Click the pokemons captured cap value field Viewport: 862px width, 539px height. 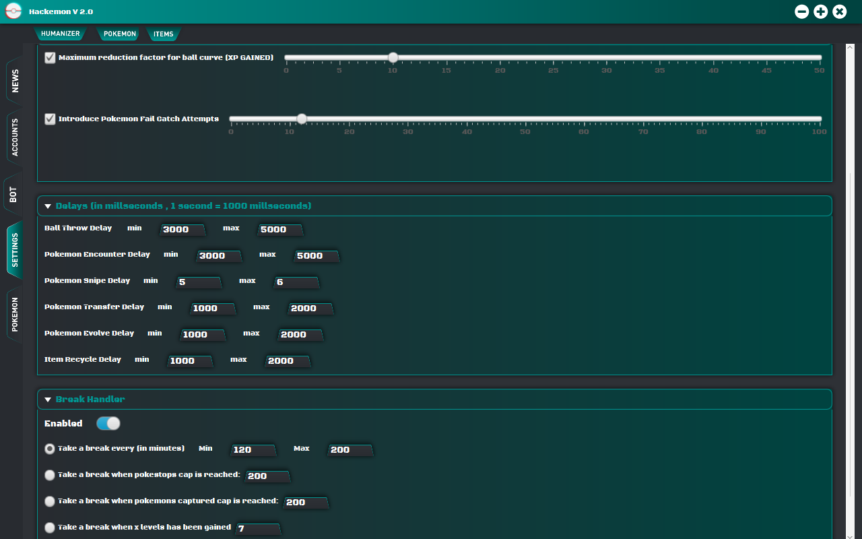306,503
